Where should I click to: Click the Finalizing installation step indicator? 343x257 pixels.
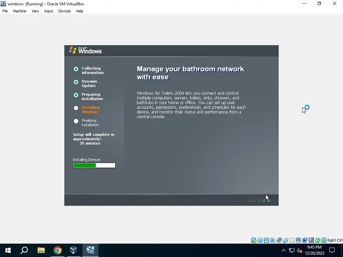(76, 121)
